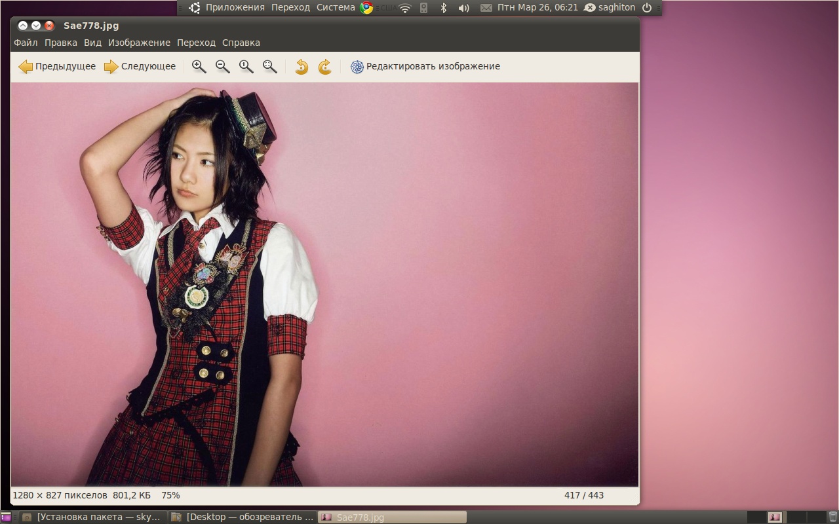The height and width of the screenshot is (524, 839).
Task: Go to the next image (Следующее)
Action: [140, 66]
